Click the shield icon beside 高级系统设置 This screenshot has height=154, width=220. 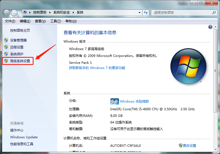pyautogui.click(x=6, y=61)
